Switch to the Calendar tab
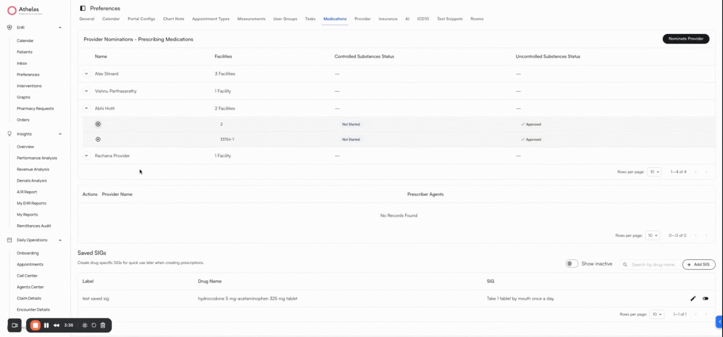The image size is (723, 337). [x=111, y=19]
